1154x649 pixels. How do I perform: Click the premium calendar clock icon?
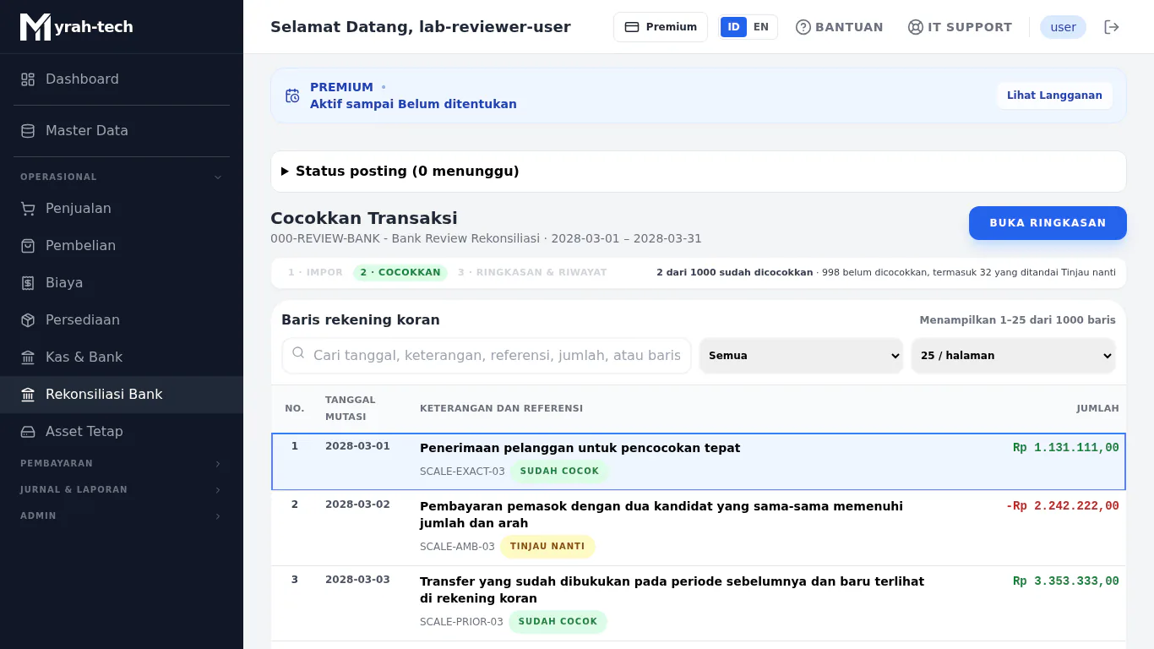pos(292,95)
